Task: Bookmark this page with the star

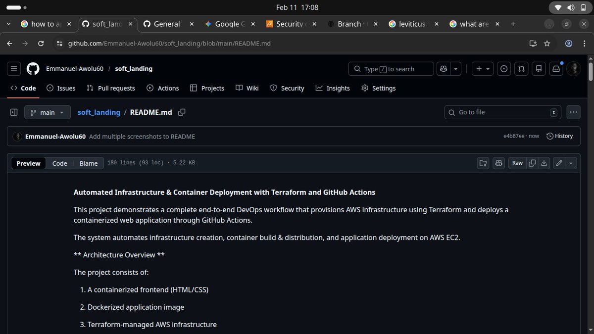Action: click(547, 44)
